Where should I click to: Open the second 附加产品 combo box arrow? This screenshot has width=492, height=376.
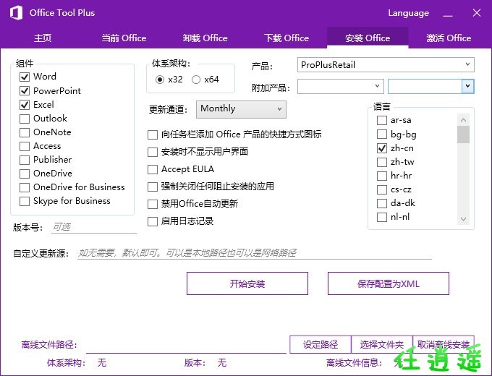[467, 86]
